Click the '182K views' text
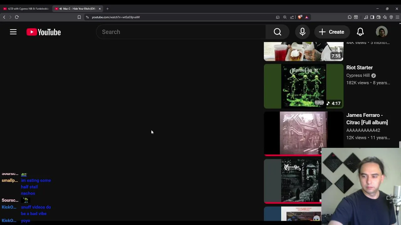This screenshot has height=225, width=401. click(x=357, y=83)
